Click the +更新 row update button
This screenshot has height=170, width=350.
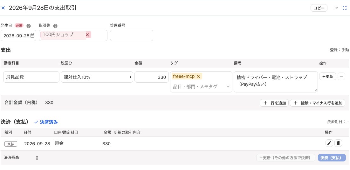coord(328,76)
